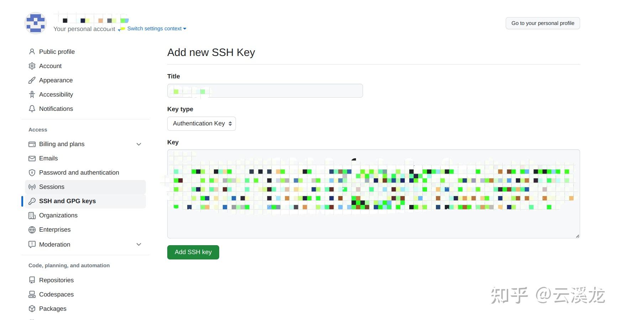This screenshot has width=621, height=320.
Task: Click Go to your personal profile
Action: pos(543,23)
